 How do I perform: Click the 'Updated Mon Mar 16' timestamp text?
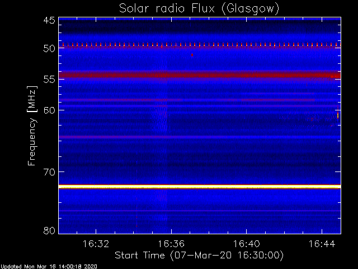click(x=49, y=267)
